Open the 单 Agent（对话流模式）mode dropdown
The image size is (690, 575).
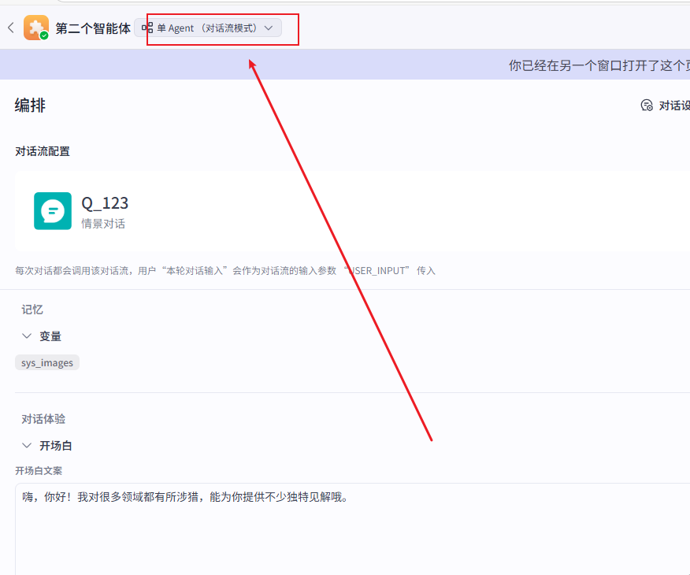[x=209, y=27]
